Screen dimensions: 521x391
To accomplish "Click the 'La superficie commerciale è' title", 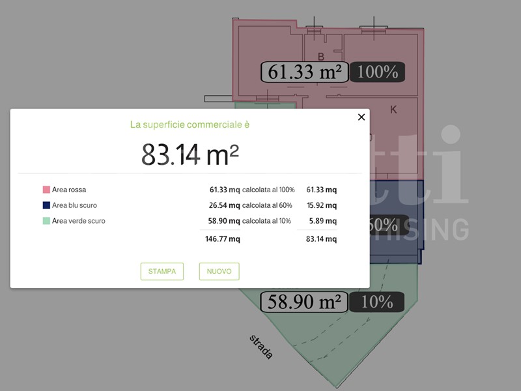I will (x=190, y=124).
